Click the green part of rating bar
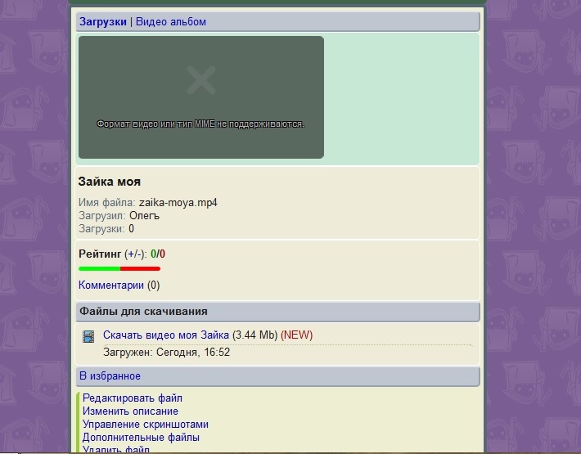The height and width of the screenshot is (454, 581). click(x=99, y=269)
